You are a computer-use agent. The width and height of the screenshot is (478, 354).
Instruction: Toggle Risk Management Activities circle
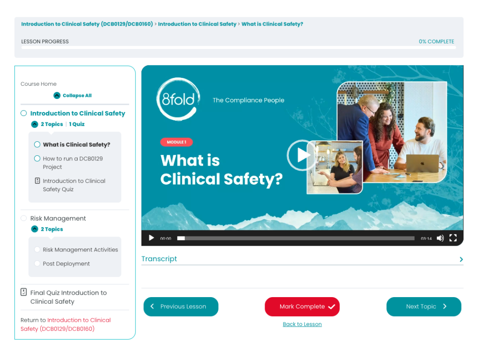tap(37, 250)
